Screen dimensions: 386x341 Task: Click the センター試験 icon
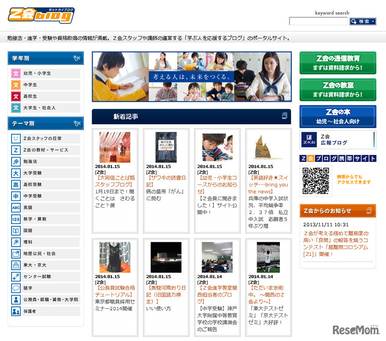click(x=16, y=276)
